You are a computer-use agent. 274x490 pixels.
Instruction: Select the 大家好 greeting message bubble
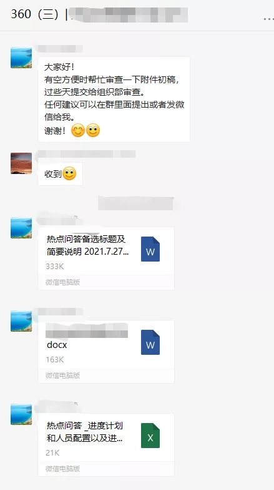114,100
